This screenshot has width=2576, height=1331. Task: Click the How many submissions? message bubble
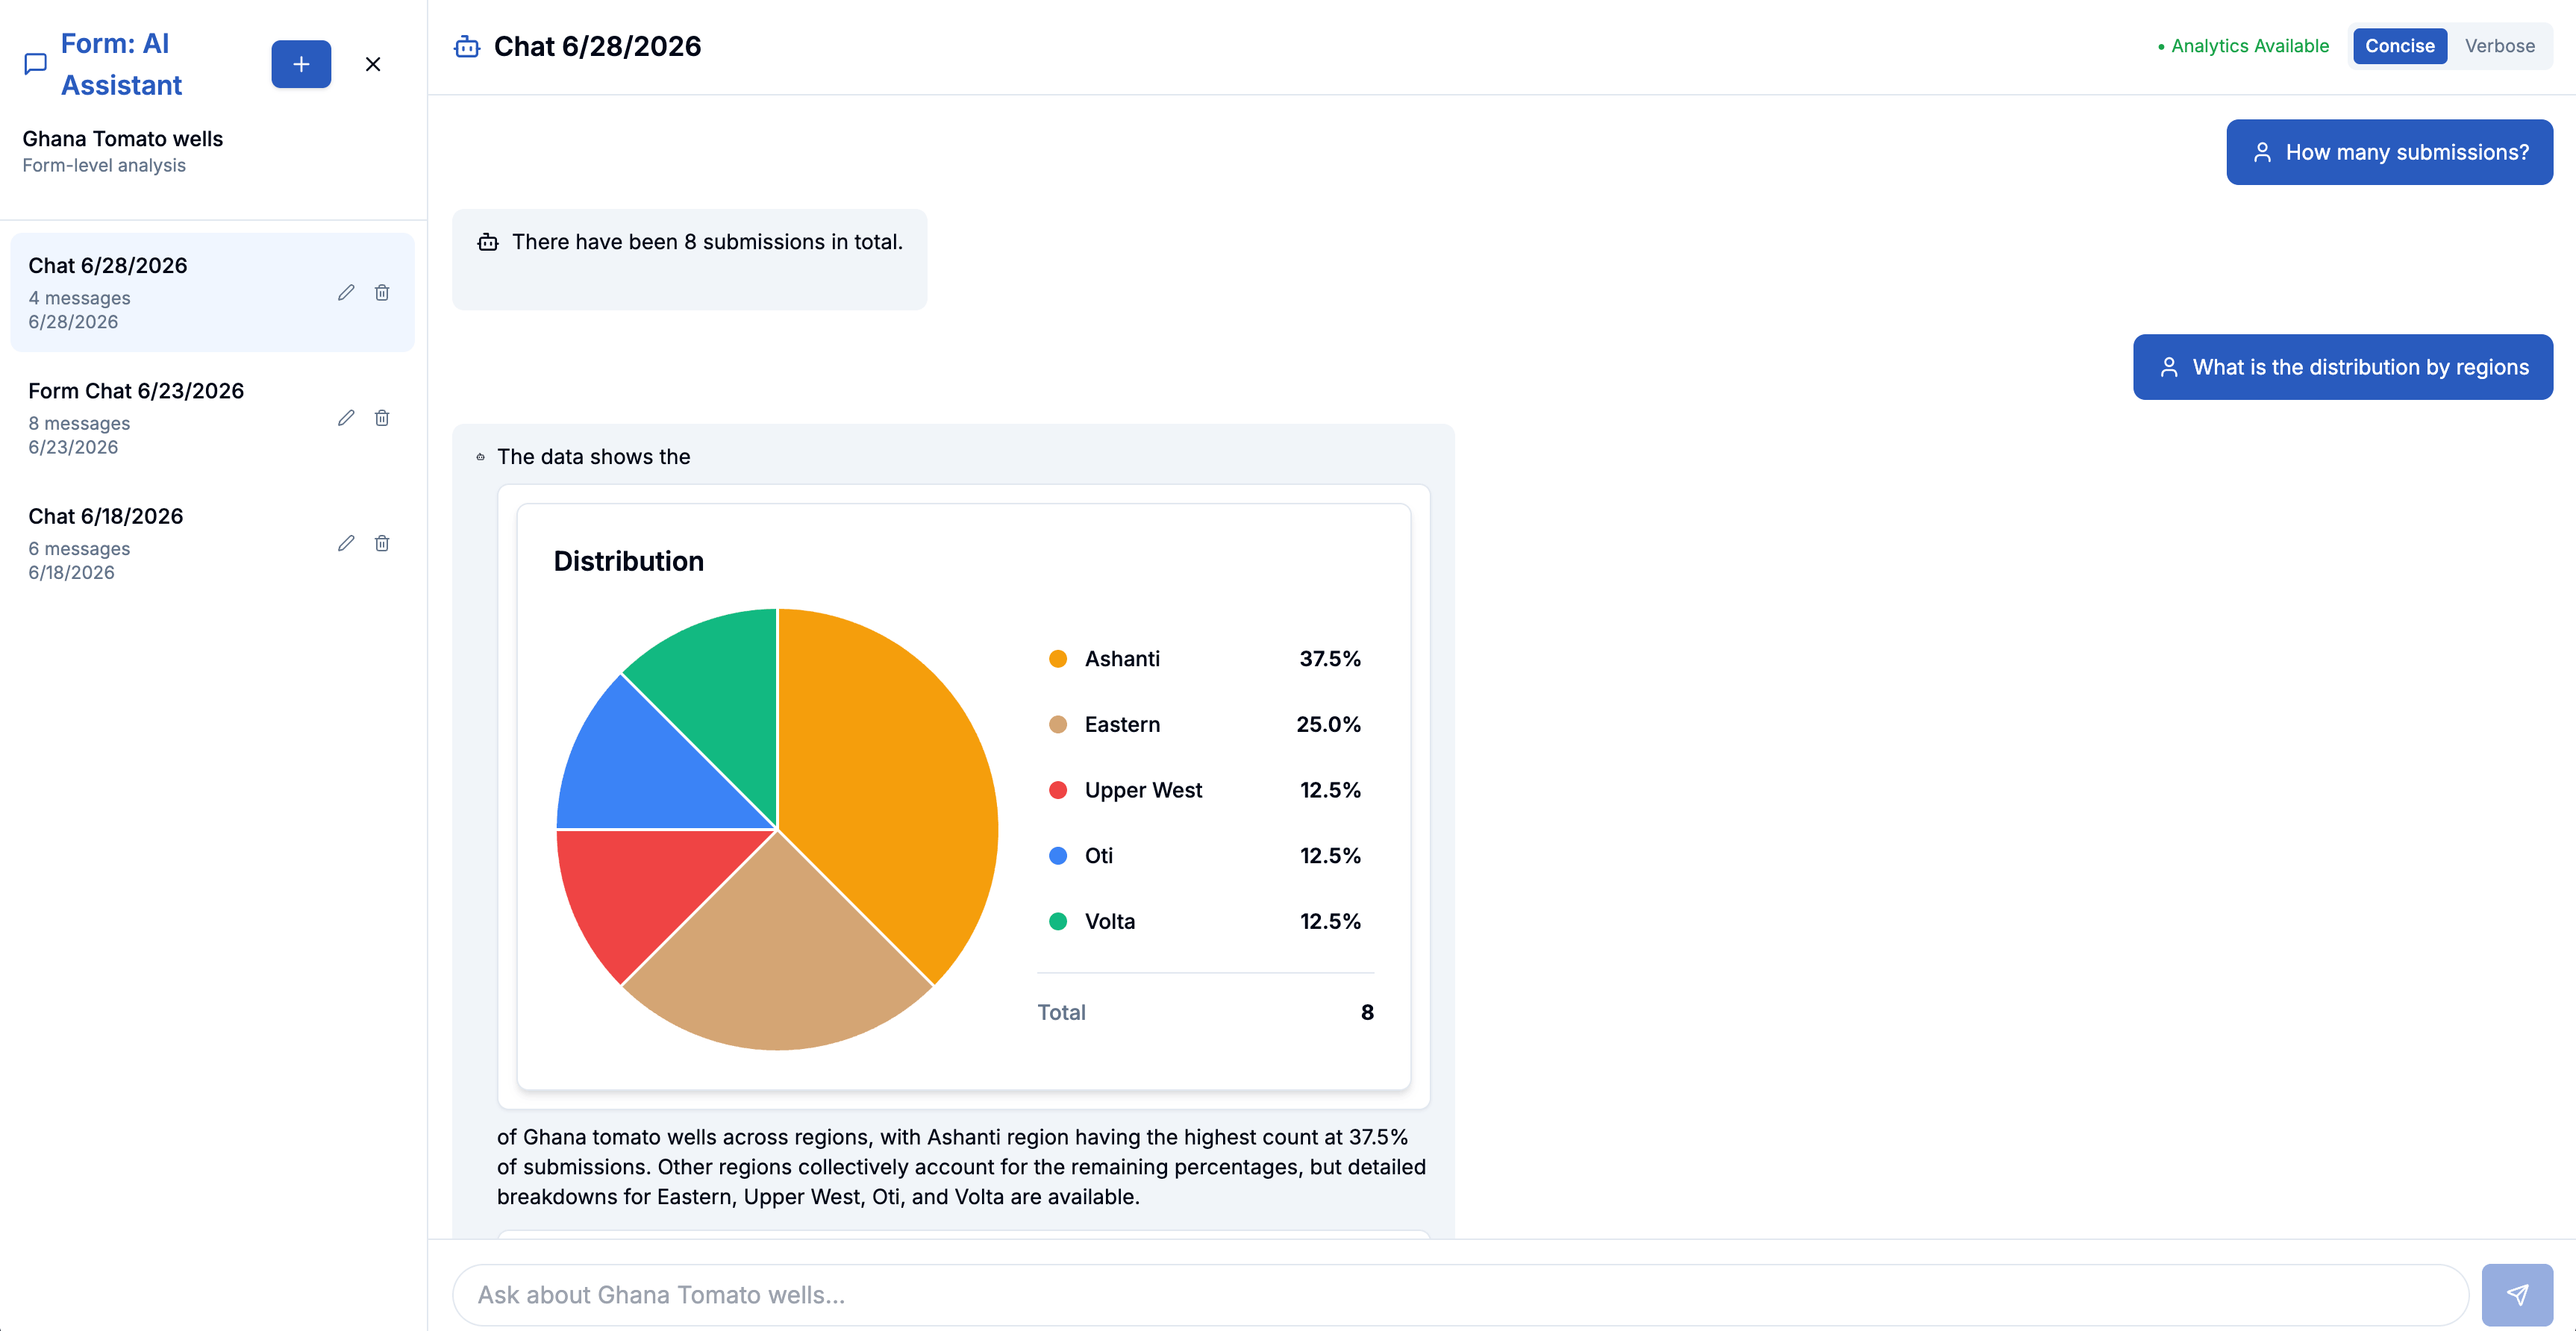2389,152
